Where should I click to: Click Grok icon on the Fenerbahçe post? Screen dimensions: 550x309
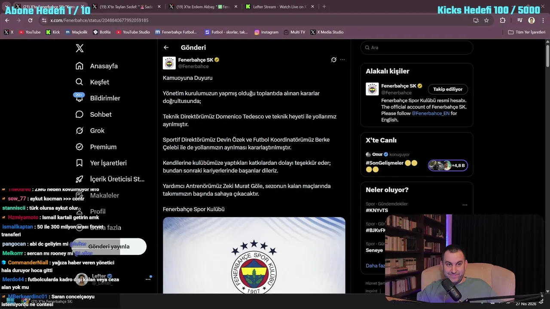point(333,60)
